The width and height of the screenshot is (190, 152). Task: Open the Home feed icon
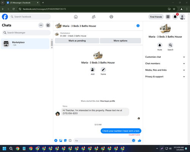[x=76, y=17]
